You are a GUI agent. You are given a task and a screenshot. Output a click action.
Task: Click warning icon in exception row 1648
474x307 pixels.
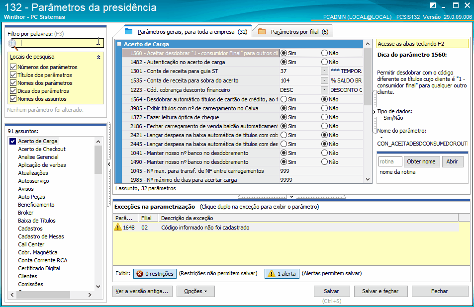[117, 227]
